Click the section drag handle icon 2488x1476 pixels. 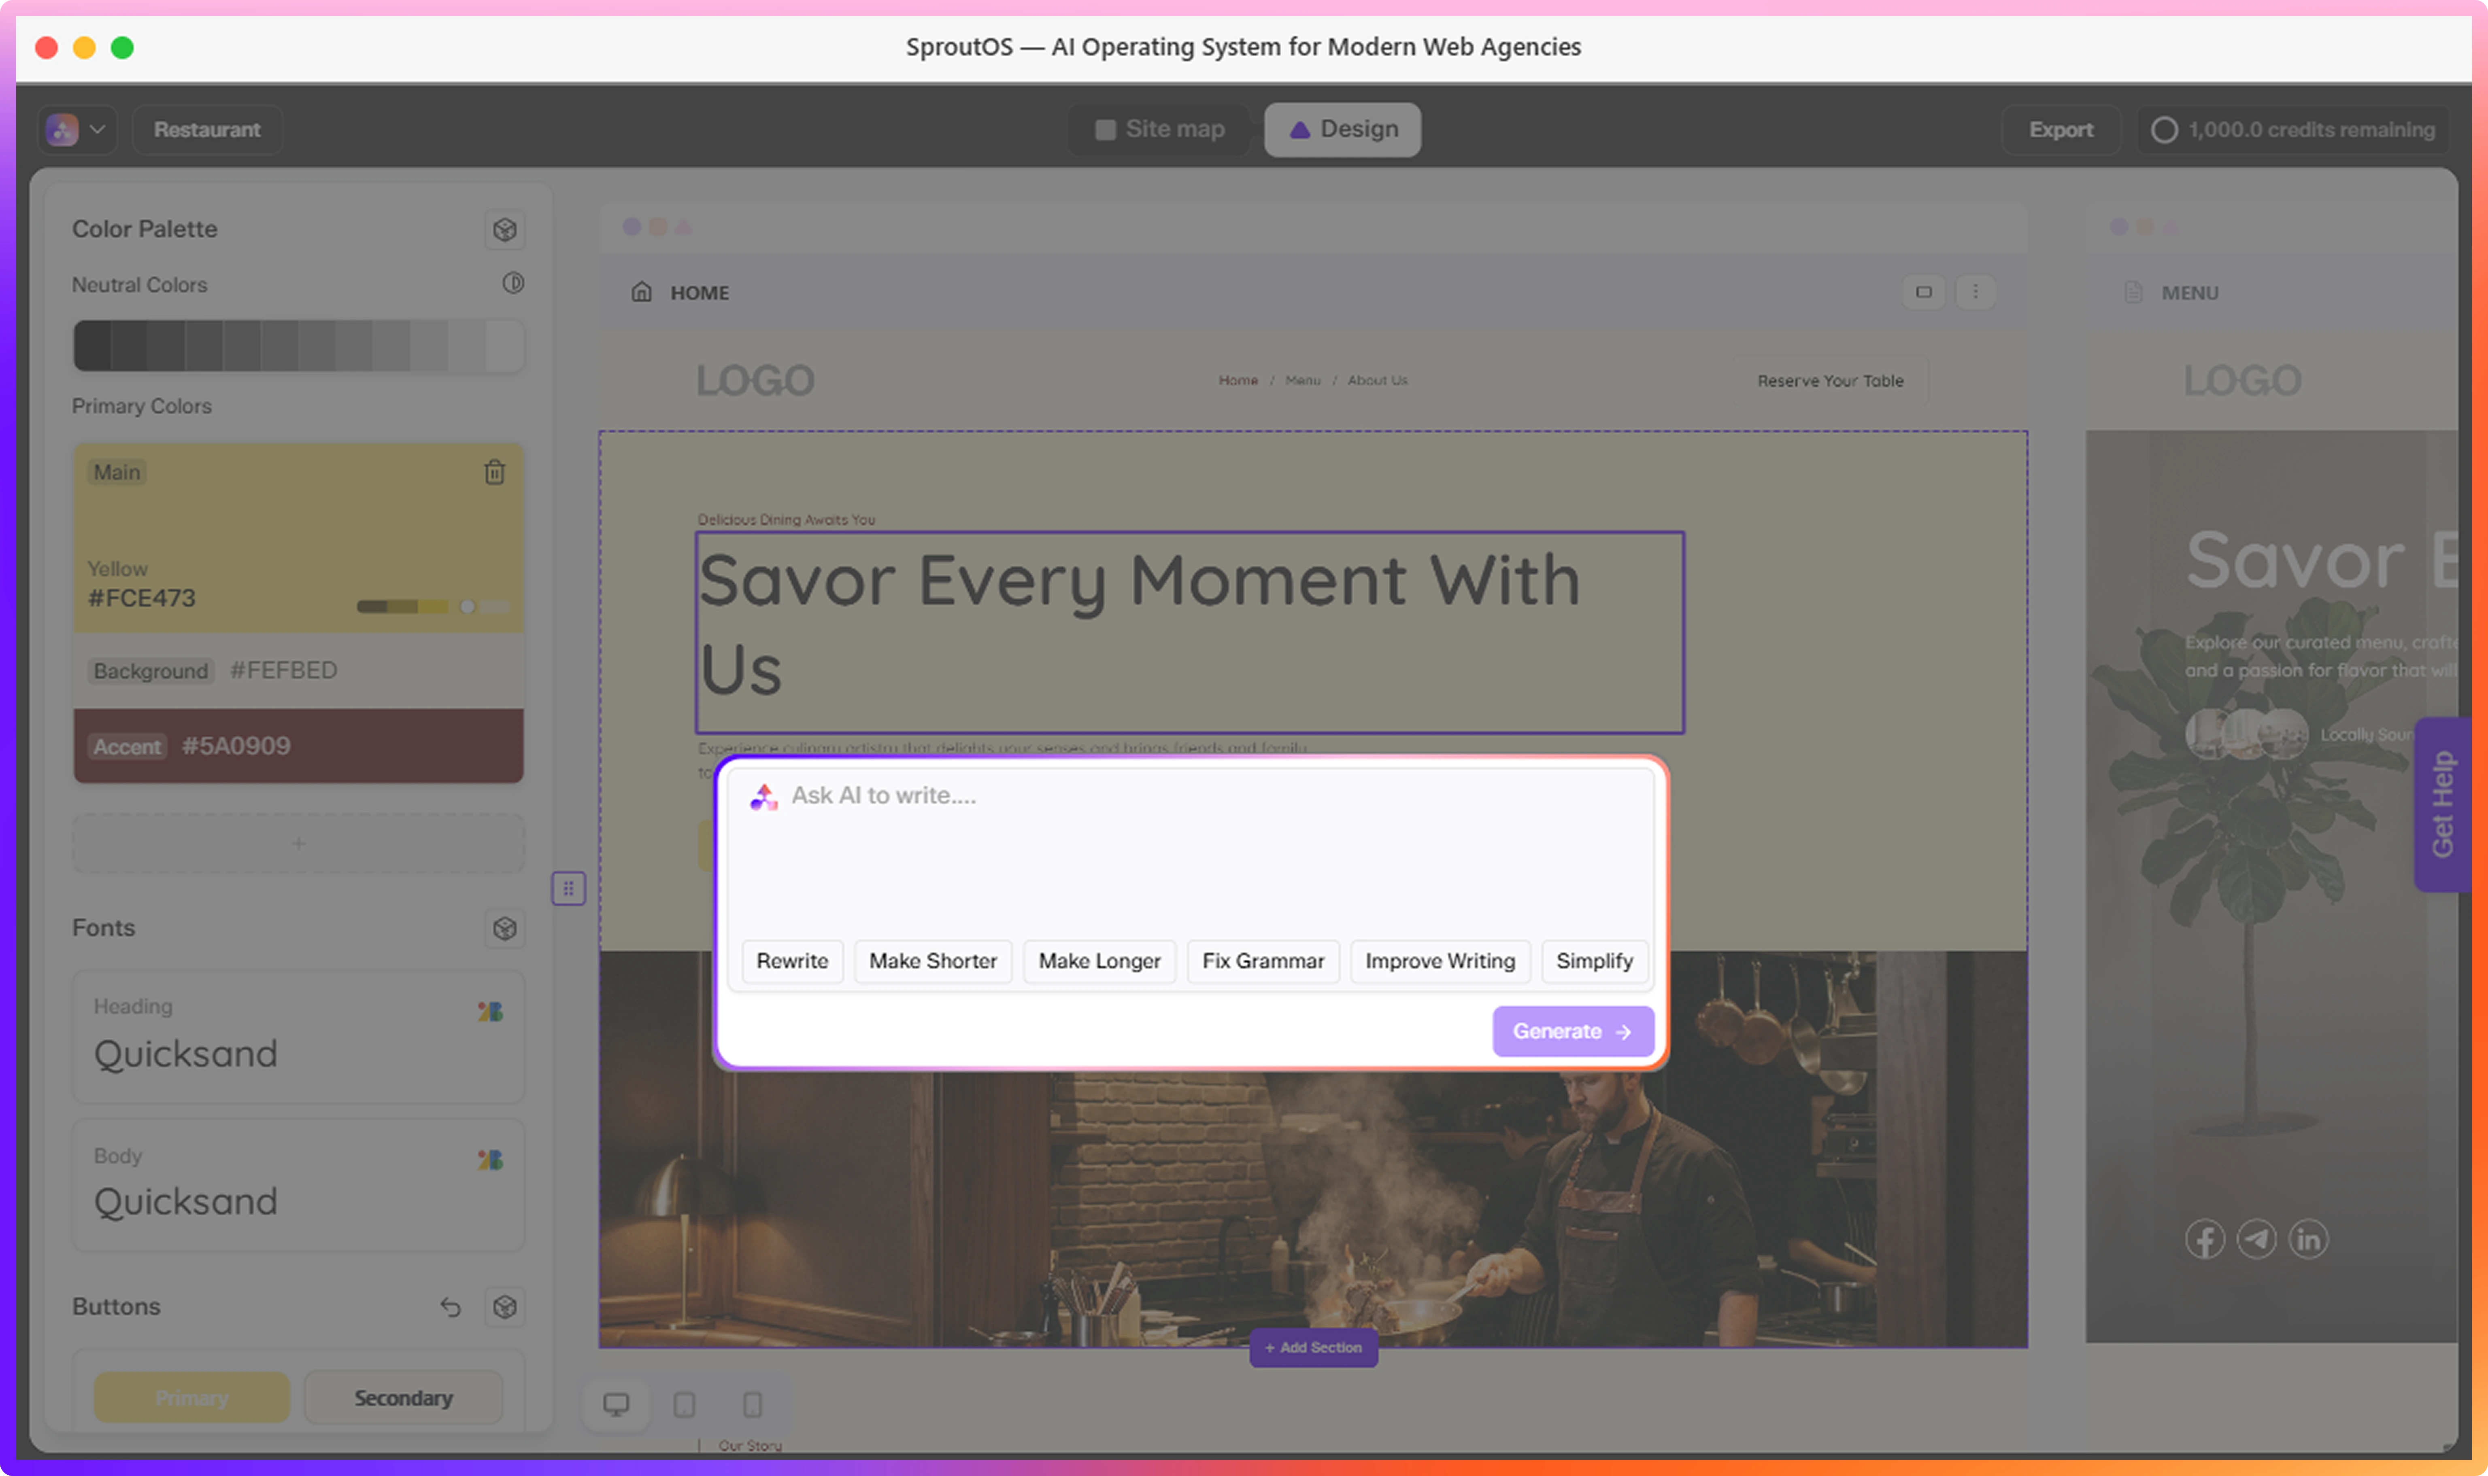coord(569,888)
